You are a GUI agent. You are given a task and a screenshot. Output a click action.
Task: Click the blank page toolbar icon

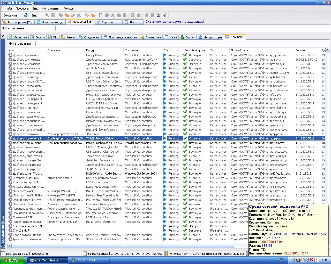[101, 15]
